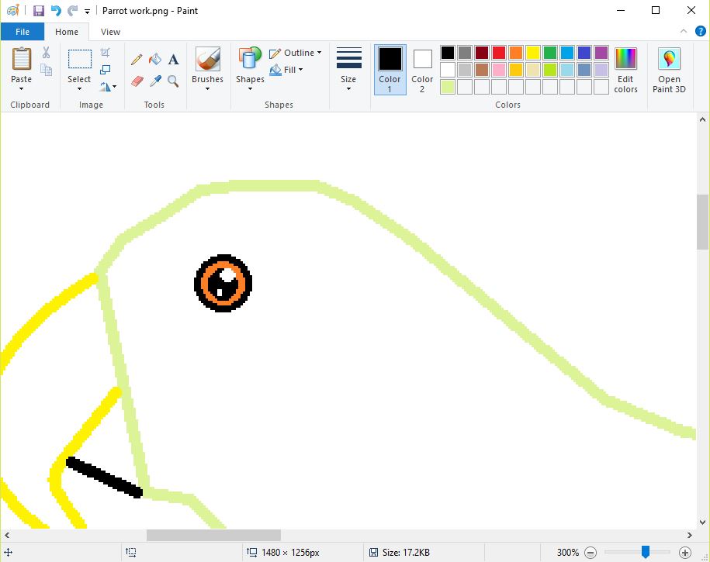Click the Brushes icon
This screenshot has height=562, width=710.
click(x=208, y=59)
